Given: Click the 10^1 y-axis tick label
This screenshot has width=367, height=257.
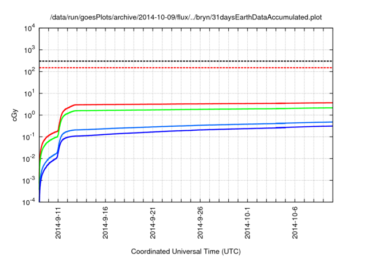Looking at the screenshot, I should 29,94.
